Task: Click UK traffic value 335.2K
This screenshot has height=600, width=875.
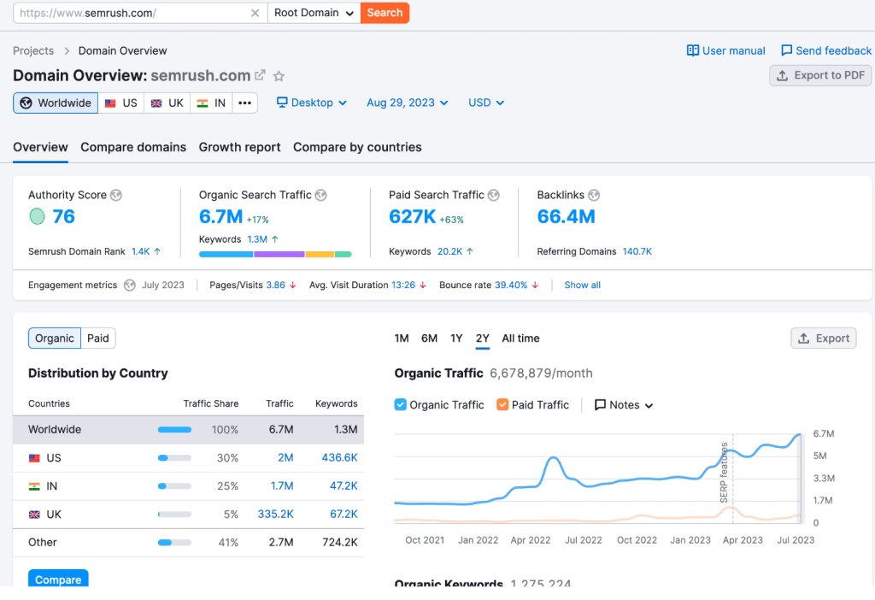Action: point(276,514)
